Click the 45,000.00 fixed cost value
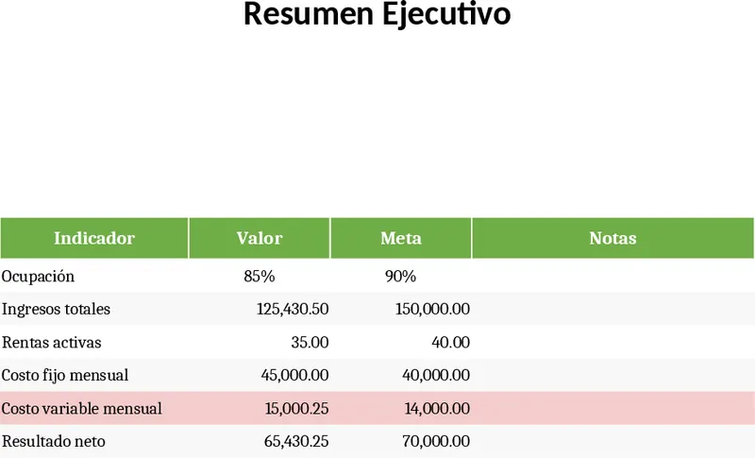The image size is (755, 458). (x=294, y=375)
